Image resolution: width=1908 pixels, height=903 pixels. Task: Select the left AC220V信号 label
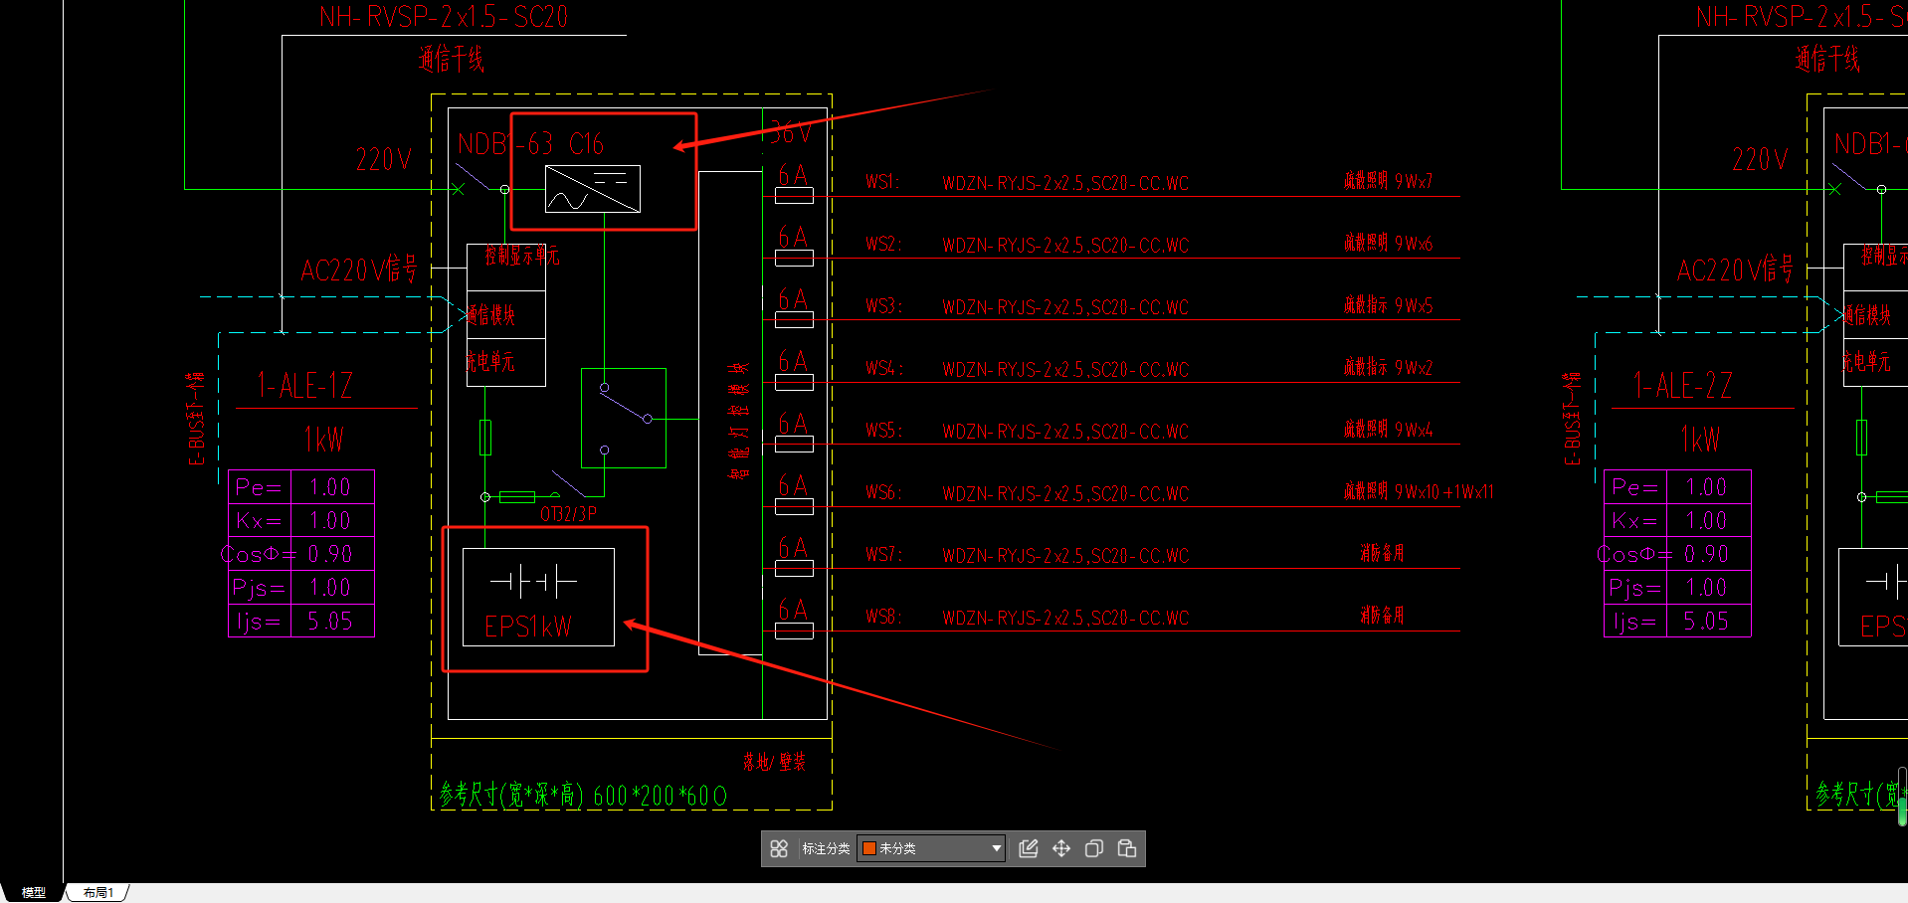pyautogui.click(x=358, y=270)
